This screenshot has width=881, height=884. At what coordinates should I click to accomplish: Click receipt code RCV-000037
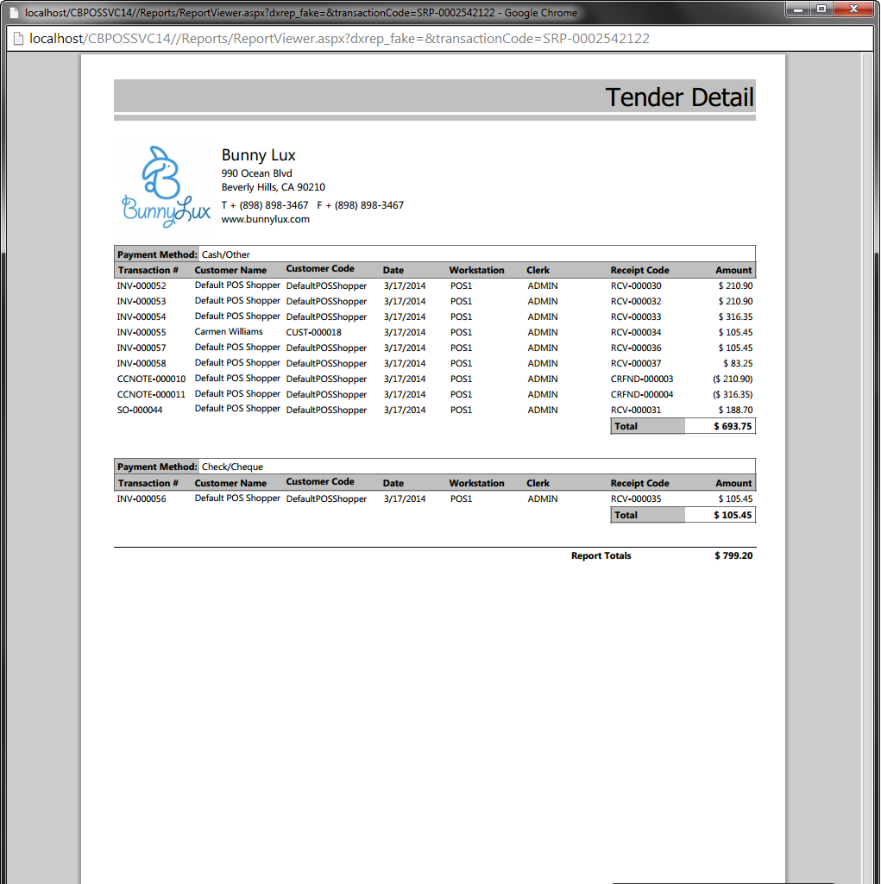(636, 363)
